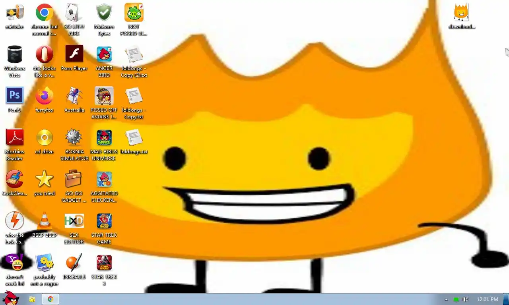Select the 'INKBALLS' desktop icon
The height and width of the screenshot is (305, 509).
(x=74, y=267)
